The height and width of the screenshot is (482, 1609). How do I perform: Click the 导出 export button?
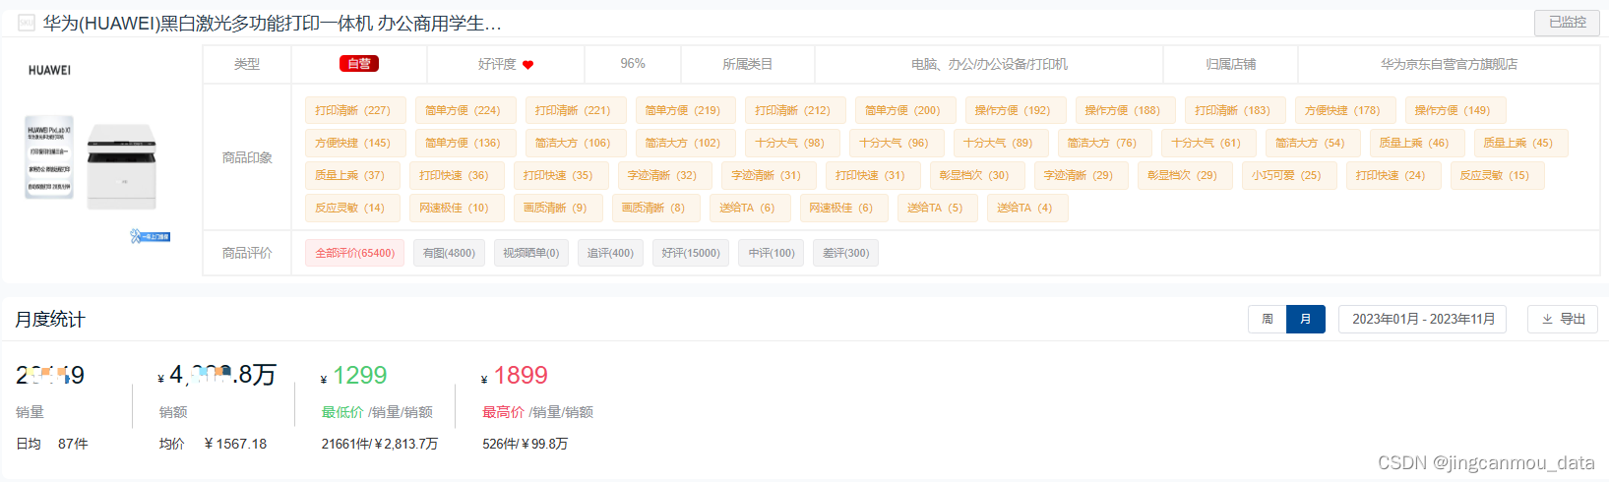pos(1563,319)
